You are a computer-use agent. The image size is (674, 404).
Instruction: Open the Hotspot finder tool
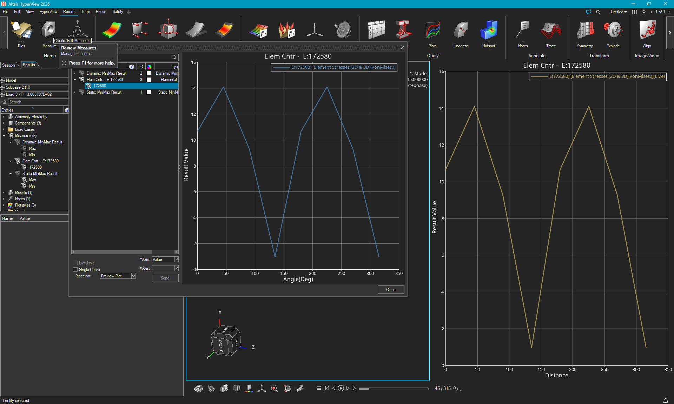click(489, 34)
